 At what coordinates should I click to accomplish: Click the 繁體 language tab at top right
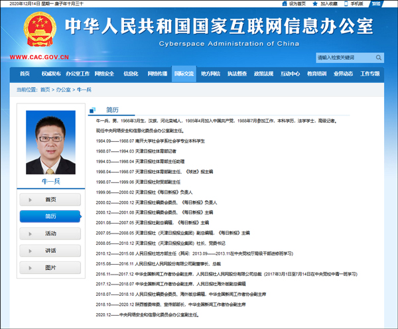(376, 3)
